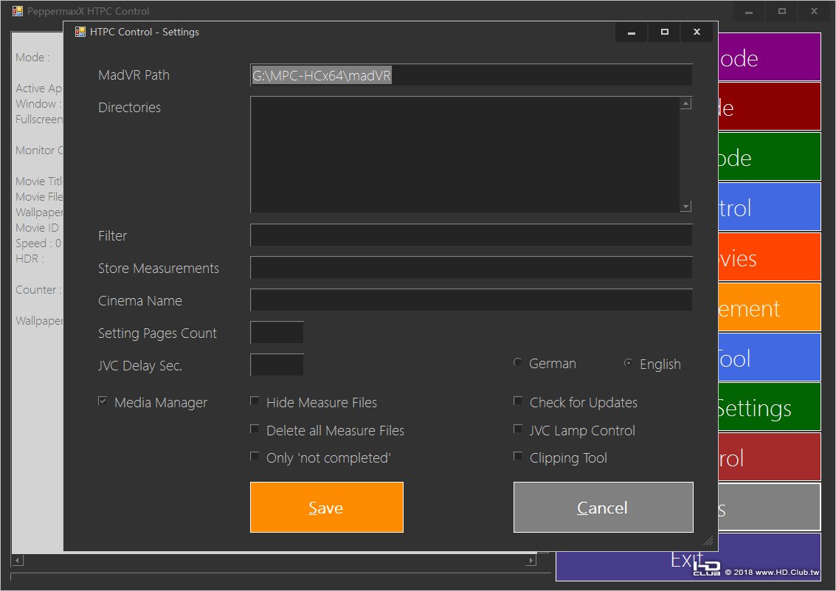Enable Hide Measure Files option

(255, 401)
